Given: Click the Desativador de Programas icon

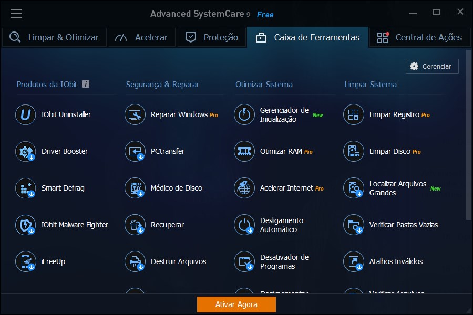Looking at the screenshot, I should (244, 261).
